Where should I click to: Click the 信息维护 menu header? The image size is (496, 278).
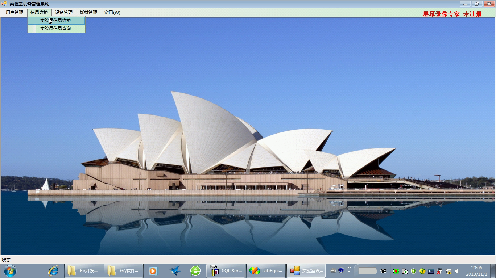tap(39, 12)
